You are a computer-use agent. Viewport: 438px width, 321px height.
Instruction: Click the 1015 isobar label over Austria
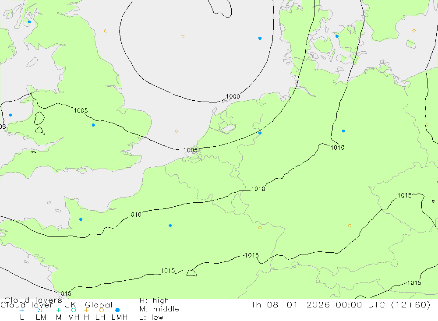point(414,283)
